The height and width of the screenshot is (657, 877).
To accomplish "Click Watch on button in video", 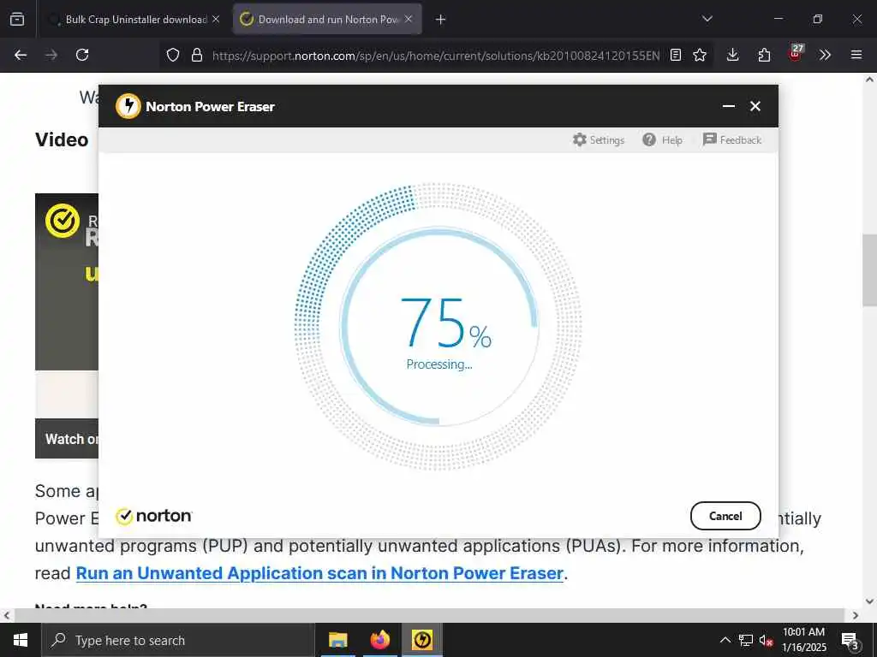I will click(67, 439).
